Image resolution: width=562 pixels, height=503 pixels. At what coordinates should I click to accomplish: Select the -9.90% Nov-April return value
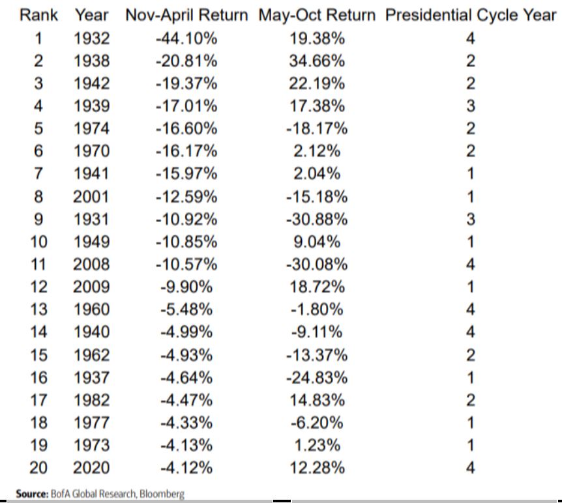coord(186,287)
